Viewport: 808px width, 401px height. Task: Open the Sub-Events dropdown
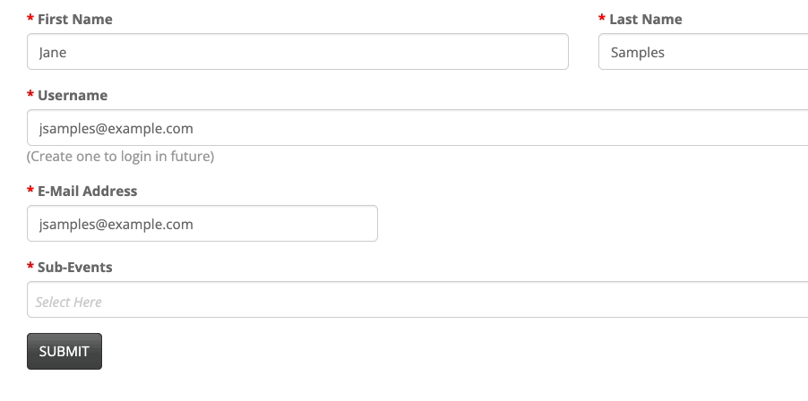click(x=417, y=300)
